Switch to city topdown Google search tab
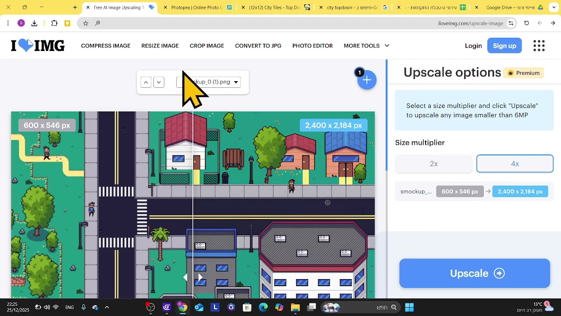 (x=353, y=7)
